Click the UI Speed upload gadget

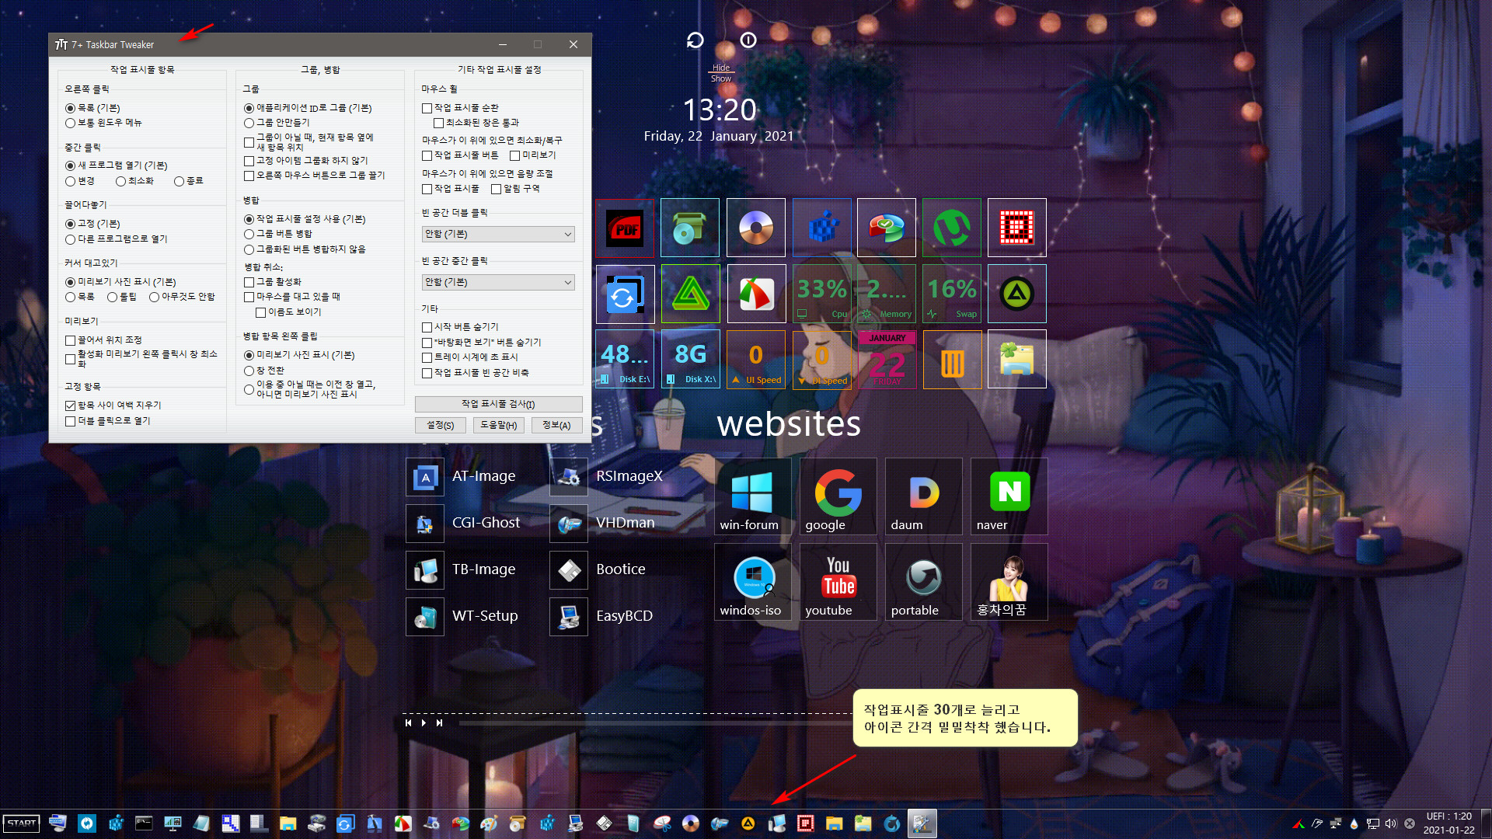tap(756, 360)
